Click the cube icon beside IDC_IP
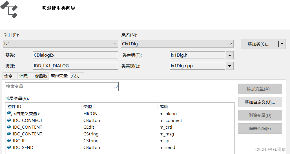290x154 pixels. pos(9,140)
